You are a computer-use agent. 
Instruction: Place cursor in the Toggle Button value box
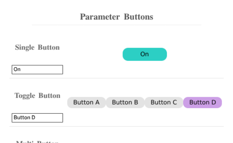coord(37,118)
